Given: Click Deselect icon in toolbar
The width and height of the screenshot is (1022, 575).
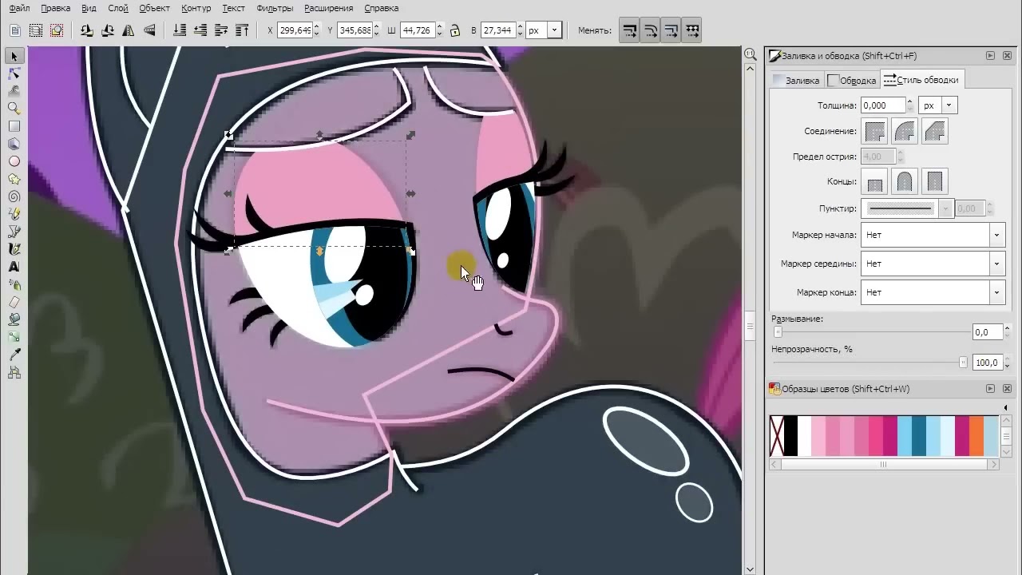Looking at the screenshot, I should tap(57, 30).
